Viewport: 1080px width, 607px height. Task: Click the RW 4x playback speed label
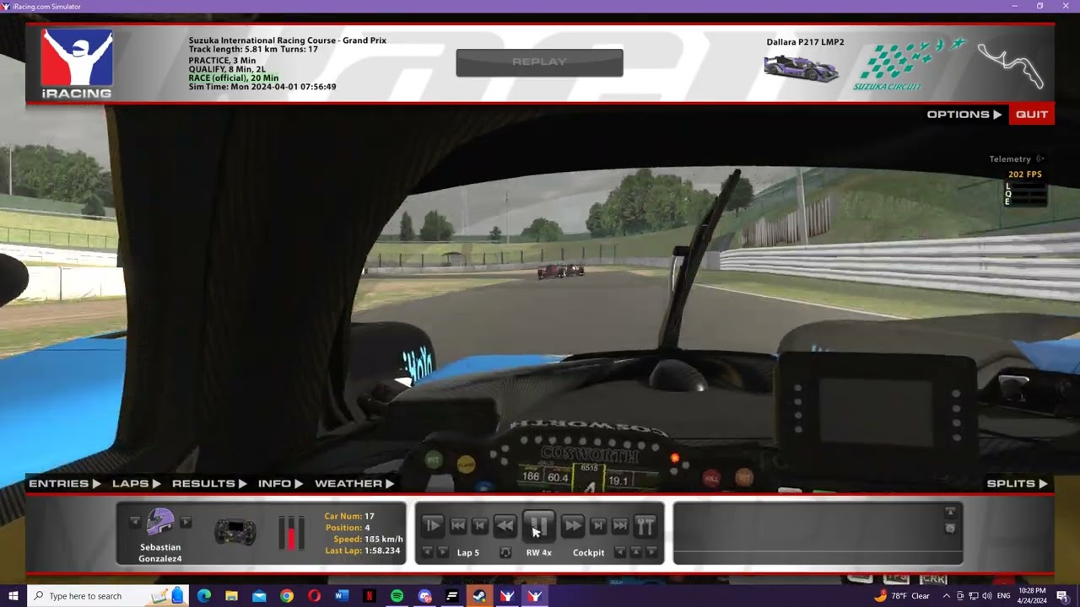click(538, 553)
